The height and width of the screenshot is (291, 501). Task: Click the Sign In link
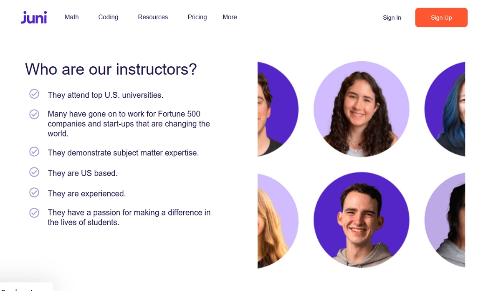392,18
